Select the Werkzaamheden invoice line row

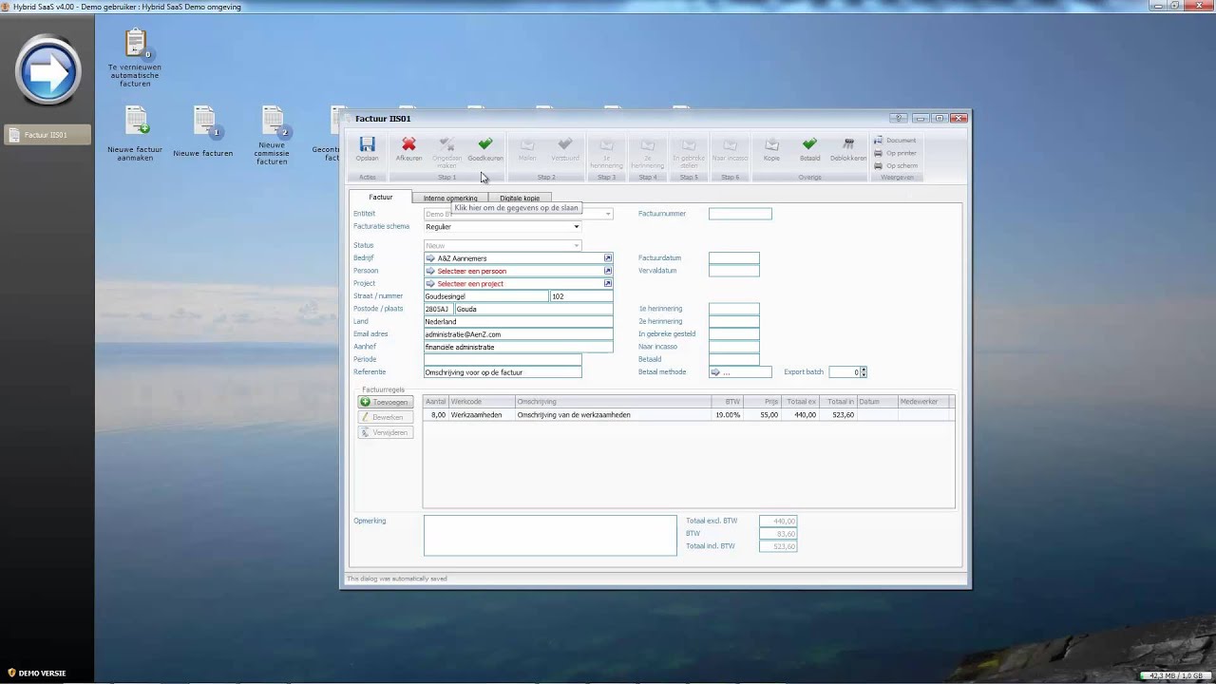tap(687, 415)
